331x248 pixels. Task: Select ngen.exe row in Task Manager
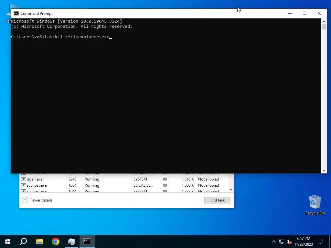tap(124, 179)
